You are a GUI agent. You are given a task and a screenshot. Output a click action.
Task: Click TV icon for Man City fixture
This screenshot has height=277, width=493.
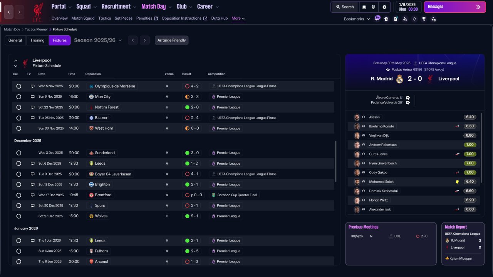[33, 97]
